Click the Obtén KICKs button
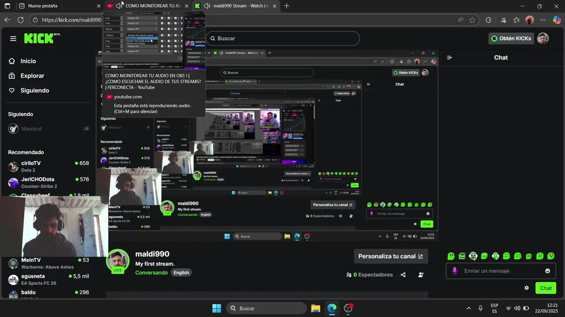This screenshot has height=317, width=565. 512,38
